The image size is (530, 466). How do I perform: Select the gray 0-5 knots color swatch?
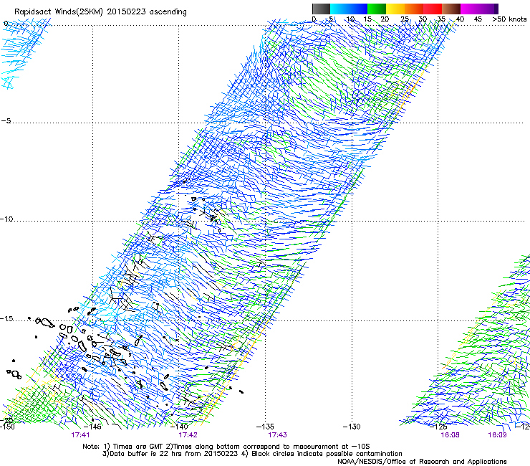pos(321,9)
